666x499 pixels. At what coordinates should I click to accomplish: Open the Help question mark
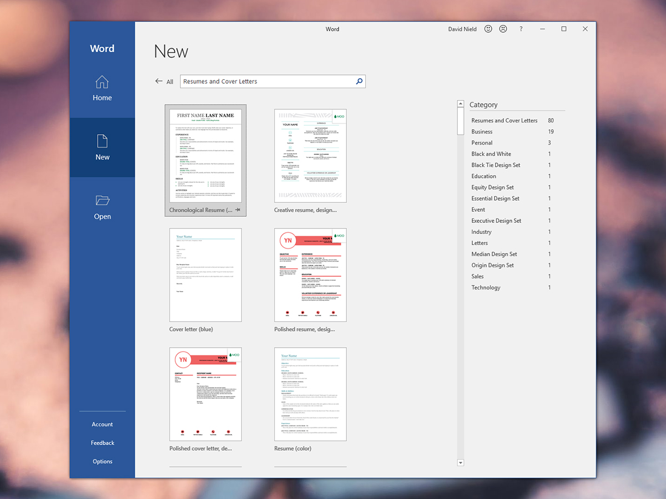(x=521, y=29)
